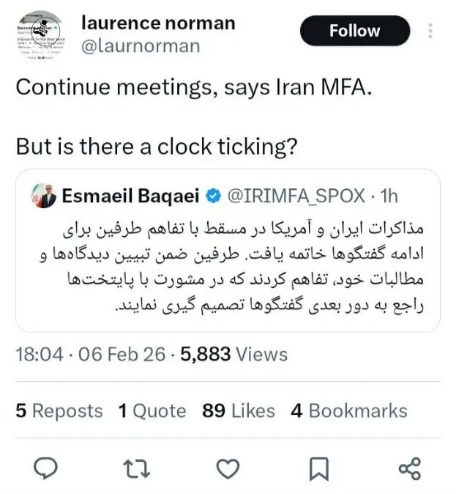
Task: Open the 5,883 Views analytics
Action: tap(233, 355)
